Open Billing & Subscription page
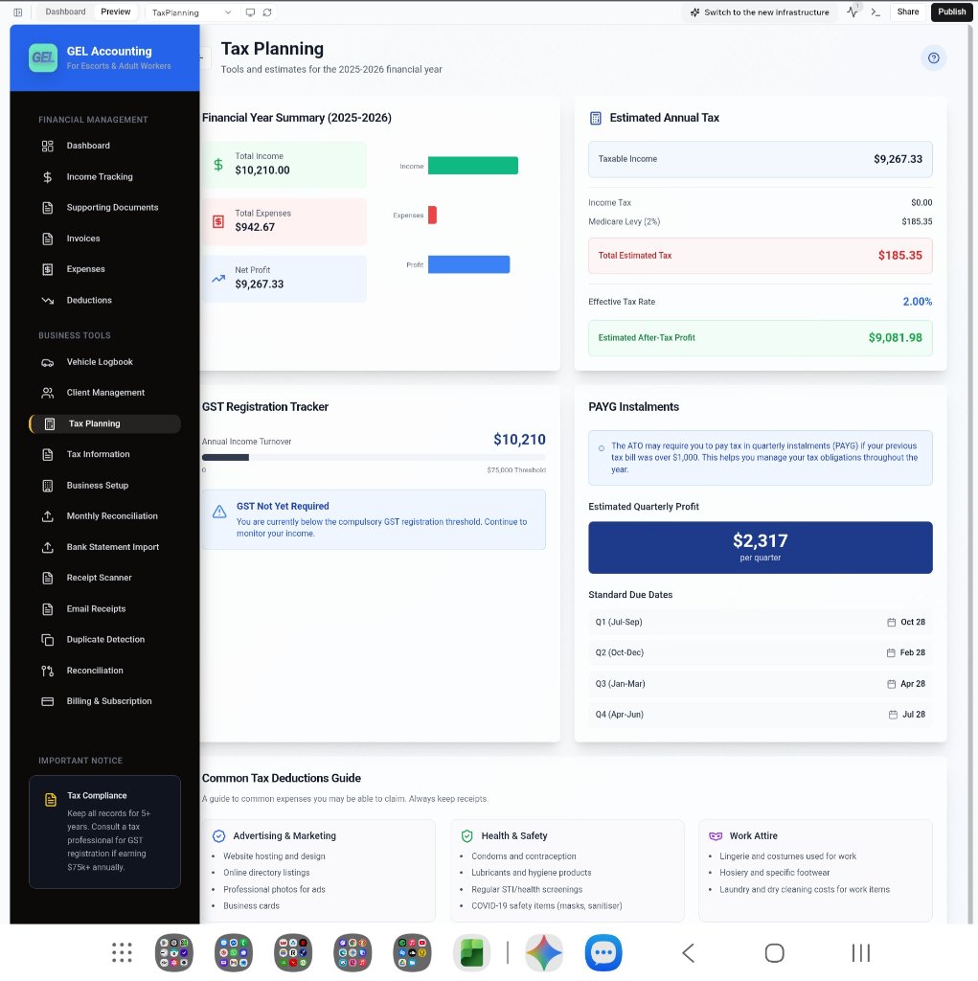This screenshot has height=981, width=978. [108, 701]
